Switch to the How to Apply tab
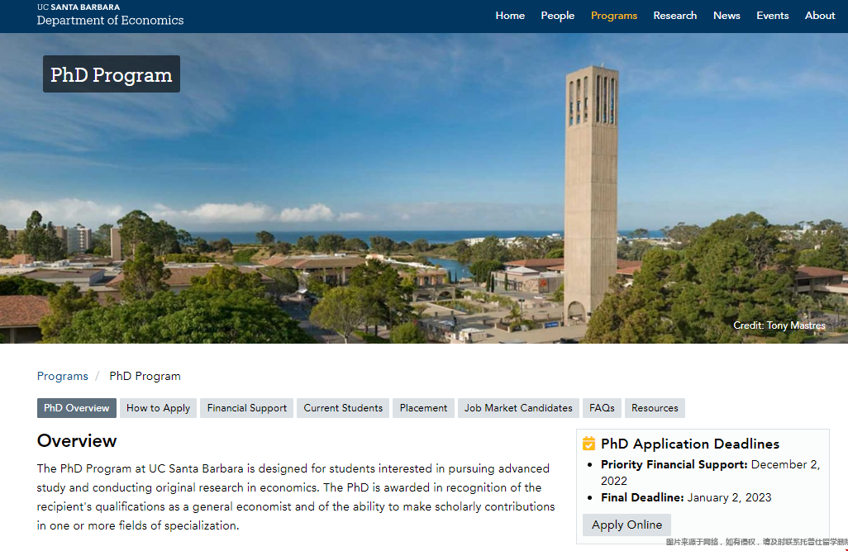 pos(158,408)
